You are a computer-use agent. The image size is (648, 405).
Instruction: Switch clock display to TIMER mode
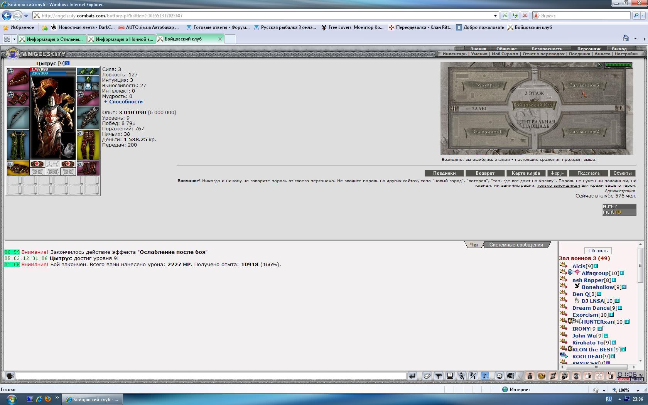[637, 379]
